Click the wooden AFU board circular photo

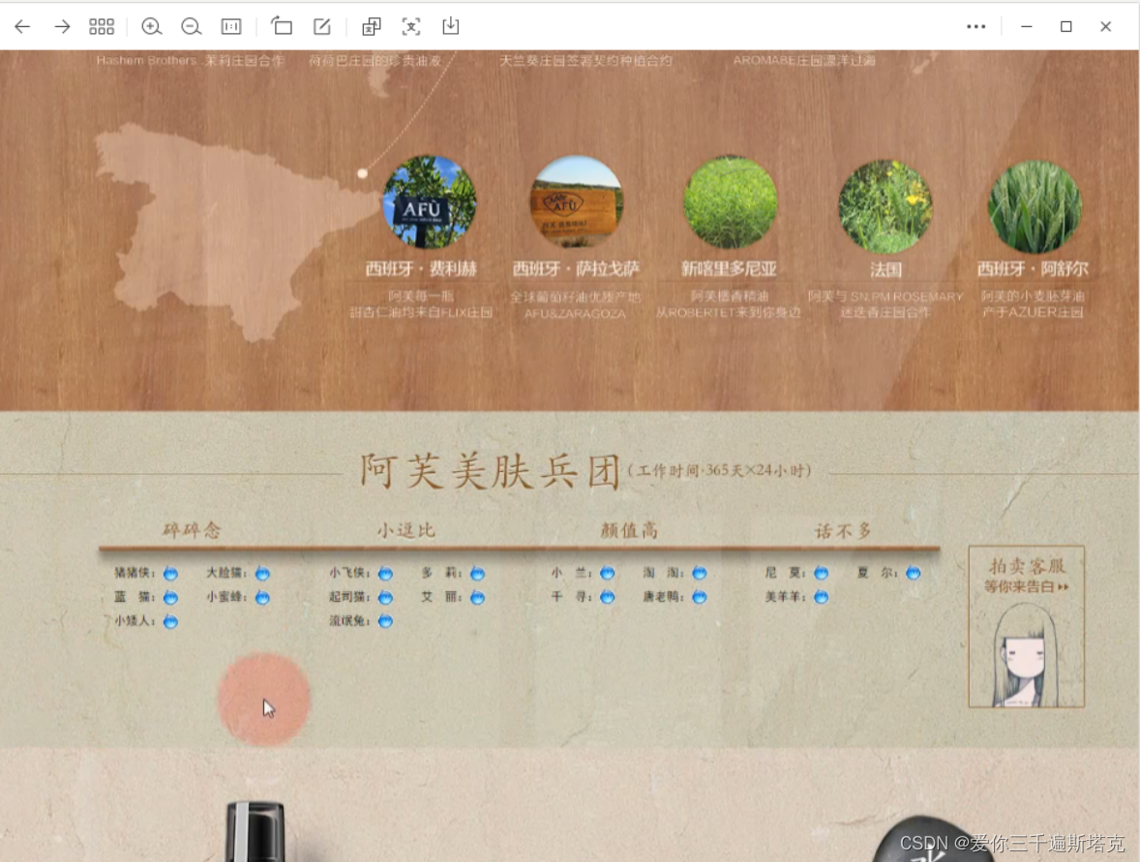coord(576,202)
